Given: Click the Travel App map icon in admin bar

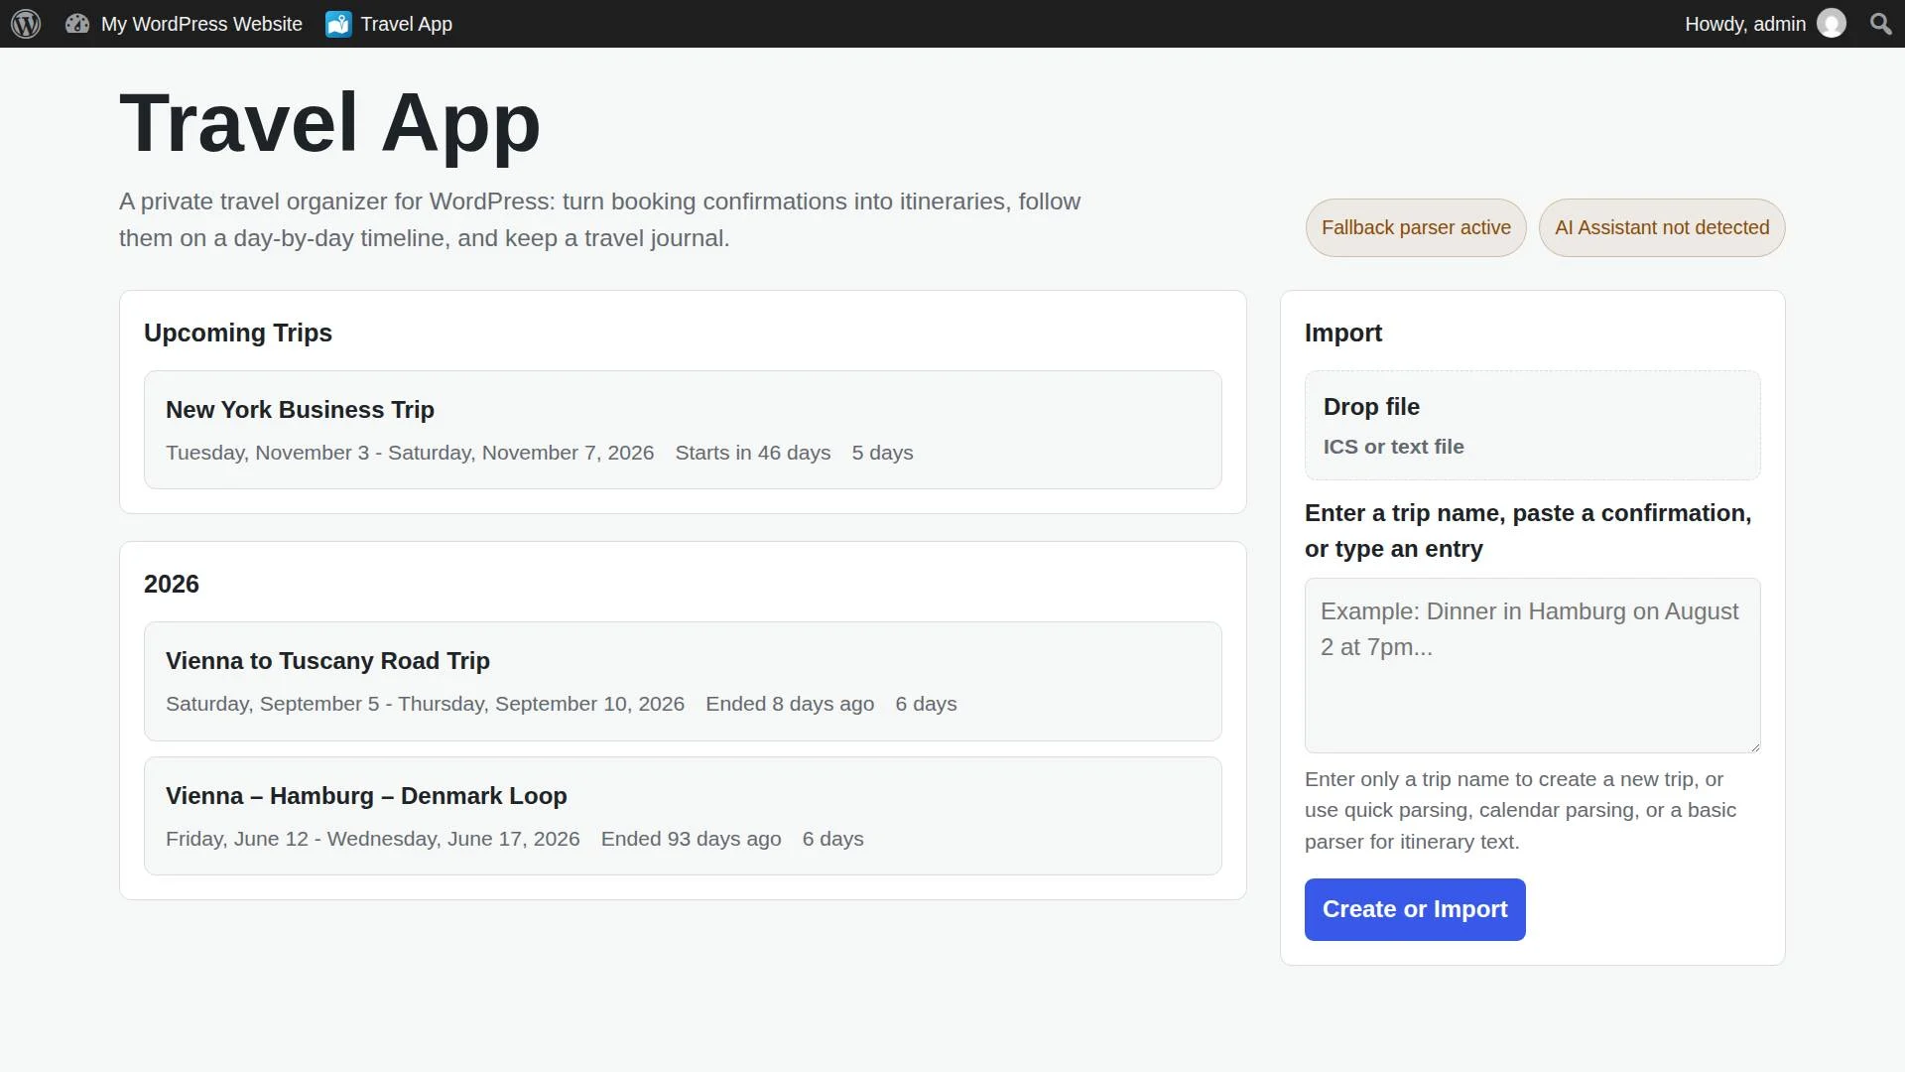Looking at the screenshot, I should click(338, 24).
